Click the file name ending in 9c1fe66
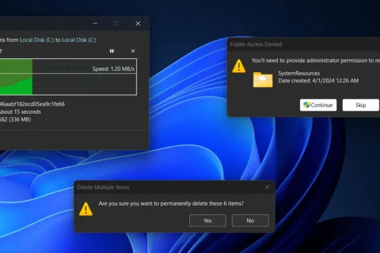 tap(32, 104)
